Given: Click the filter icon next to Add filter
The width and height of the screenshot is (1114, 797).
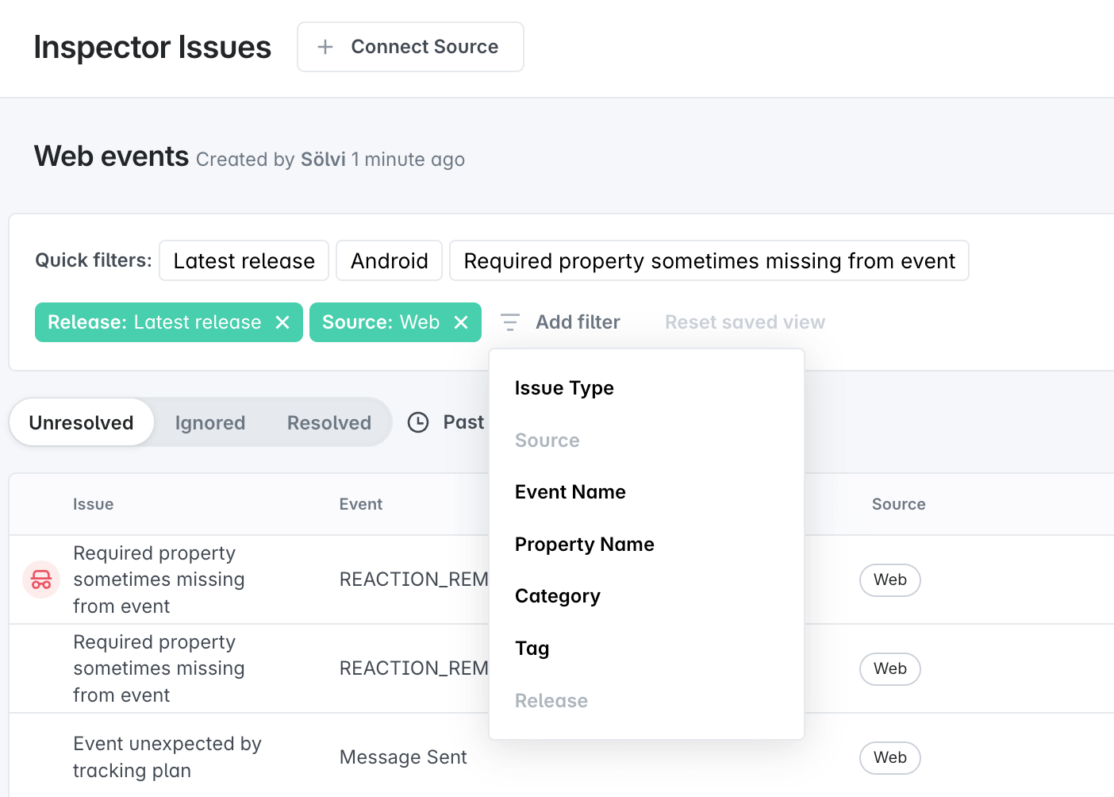Looking at the screenshot, I should (x=510, y=322).
